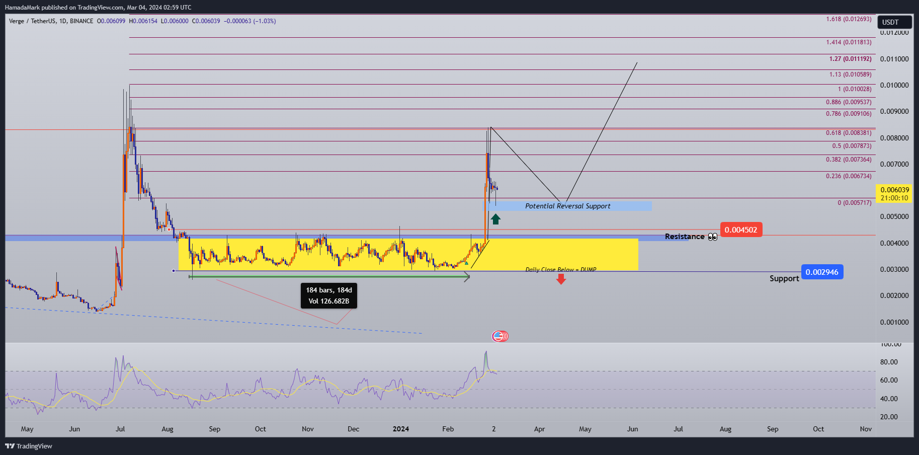Viewport: 919px width, 455px height.
Task: Click the Fibonacci label 0.236 (0.006734)
Action: (849, 176)
